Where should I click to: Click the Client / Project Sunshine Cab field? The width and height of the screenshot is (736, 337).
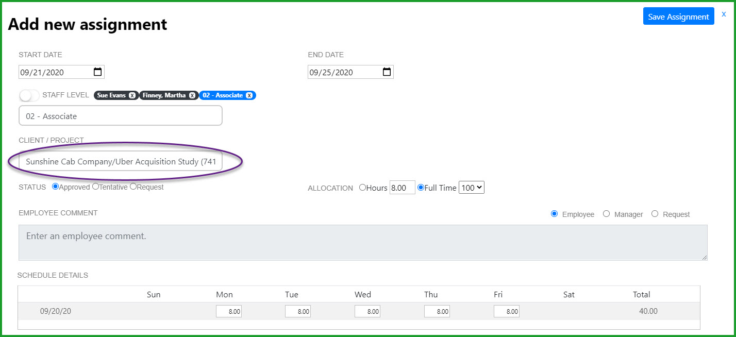[x=121, y=161]
